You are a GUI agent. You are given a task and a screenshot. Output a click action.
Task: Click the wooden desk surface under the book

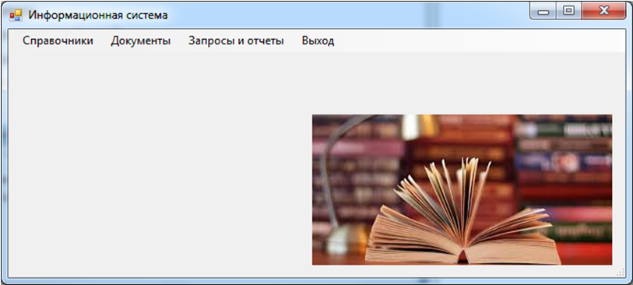(x=339, y=260)
